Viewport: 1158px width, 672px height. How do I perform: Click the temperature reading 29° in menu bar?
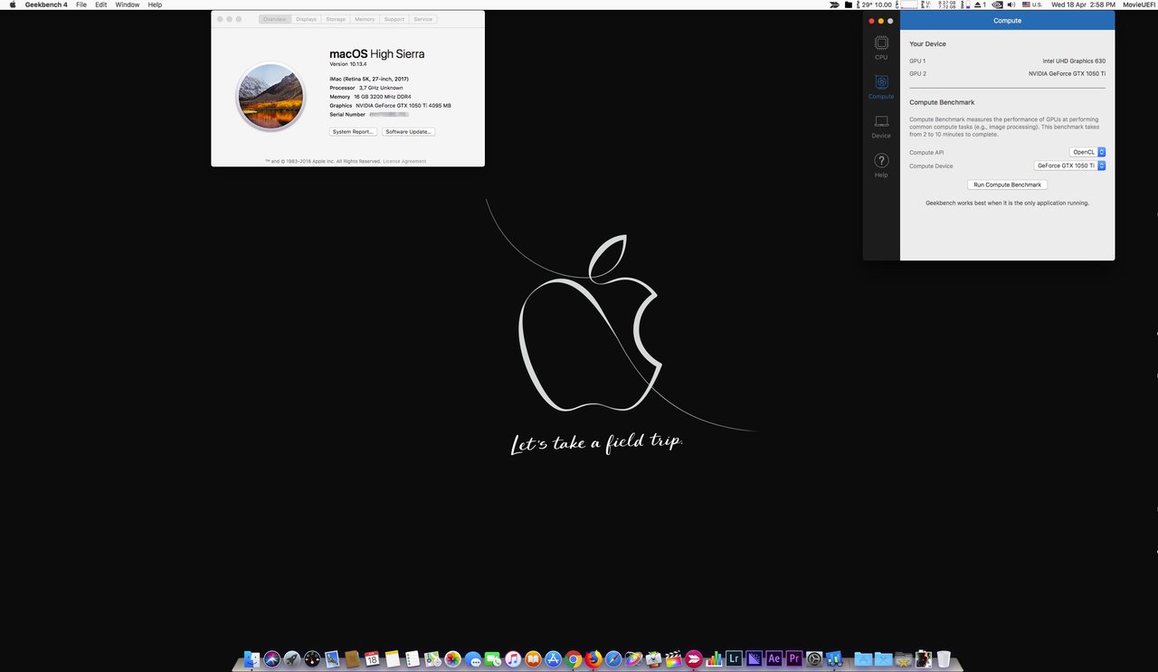point(867,5)
